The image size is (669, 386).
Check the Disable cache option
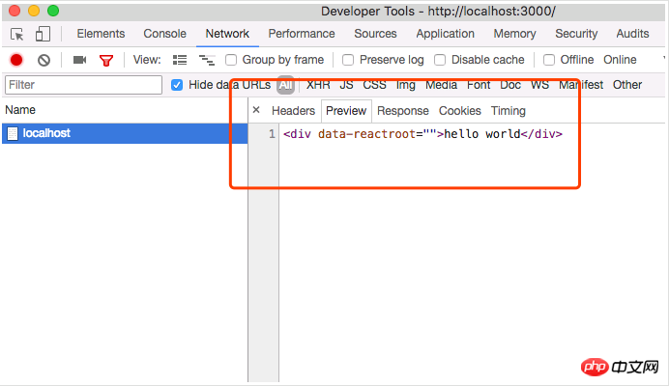pyautogui.click(x=440, y=60)
